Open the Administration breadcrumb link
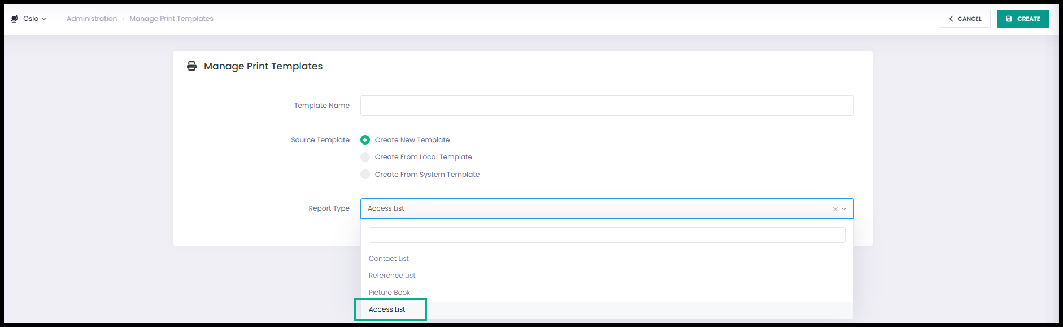The height and width of the screenshot is (327, 1063). [x=92, y=19]
